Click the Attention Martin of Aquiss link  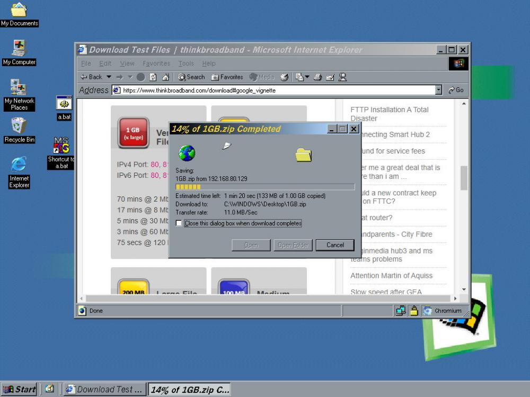(391, 276)
